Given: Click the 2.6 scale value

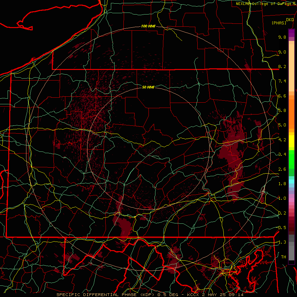Looking at the screenshot, I should coord(282,169).
